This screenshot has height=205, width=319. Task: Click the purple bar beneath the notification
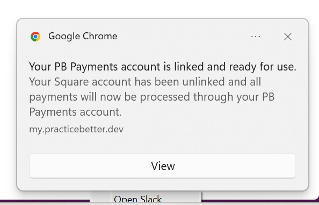[x=45, y=201]
